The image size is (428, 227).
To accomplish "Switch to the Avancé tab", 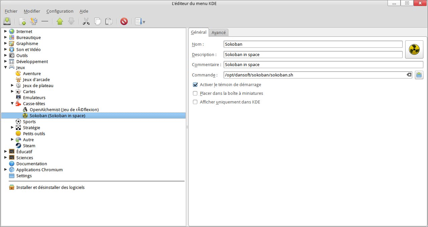I will (219, 32).
